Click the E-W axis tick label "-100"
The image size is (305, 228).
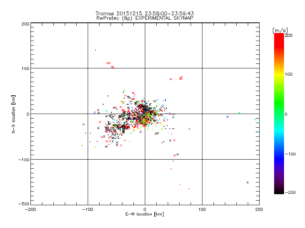pos(88,209)
